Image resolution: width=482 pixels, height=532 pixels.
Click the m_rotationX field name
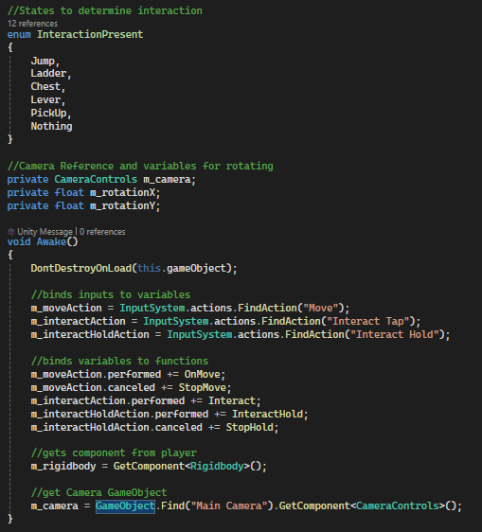(122, 193)
